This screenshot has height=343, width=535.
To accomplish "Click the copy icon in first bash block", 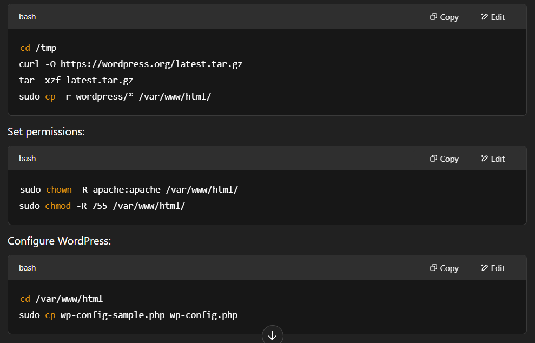I will 433,17.
